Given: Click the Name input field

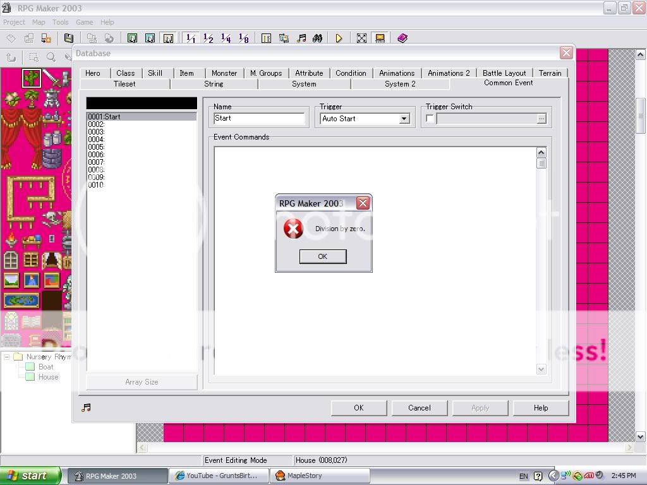Looking at the screenshot, I should [x=259, y=118].
